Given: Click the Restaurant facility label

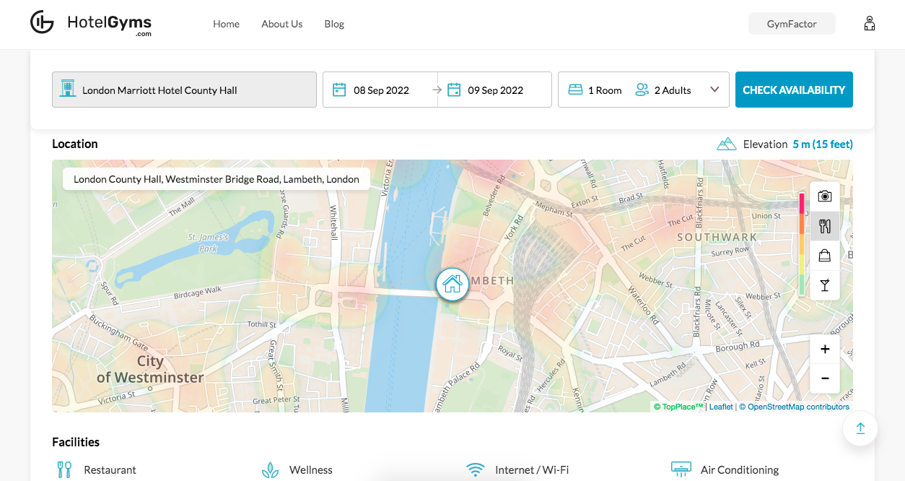Looking at the screenshot, I should pos(110,470).
